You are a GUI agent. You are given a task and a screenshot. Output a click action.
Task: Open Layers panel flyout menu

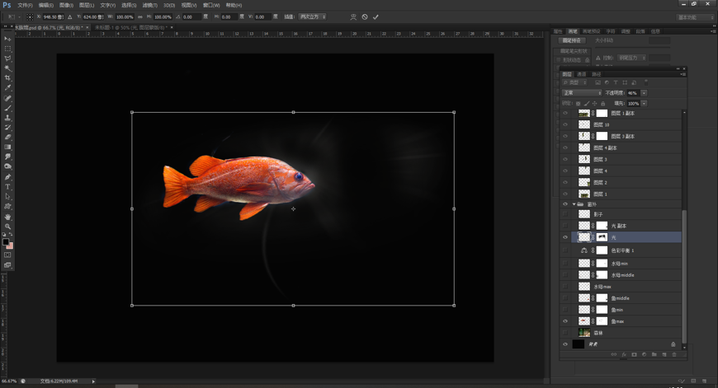click(x=683, y=74)
